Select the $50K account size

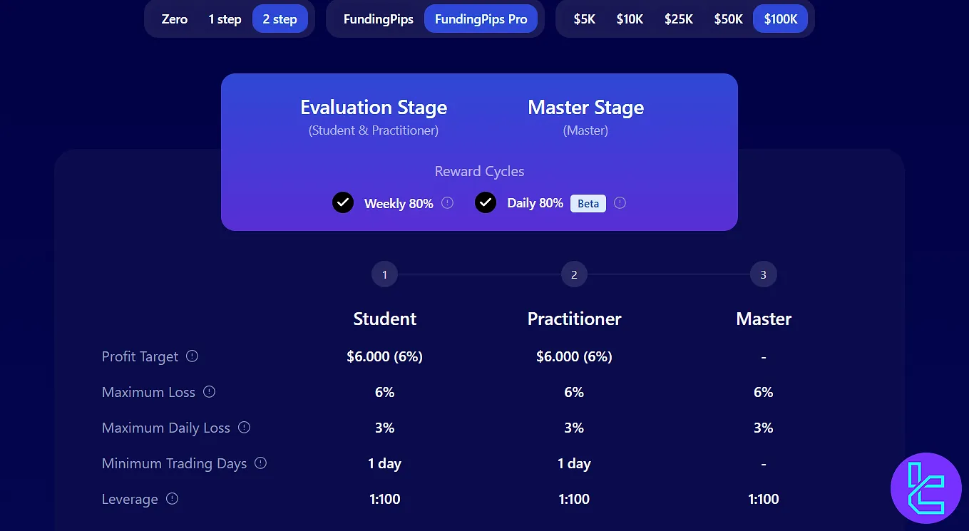pos(728,19)
